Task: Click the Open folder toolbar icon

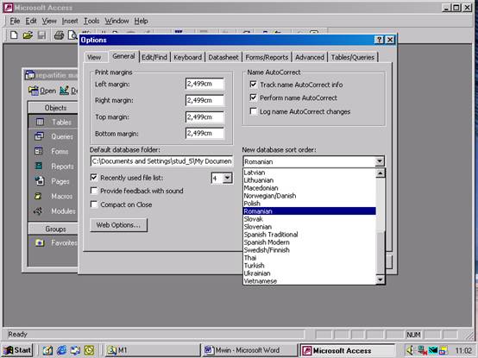Action: pos(28,35)
